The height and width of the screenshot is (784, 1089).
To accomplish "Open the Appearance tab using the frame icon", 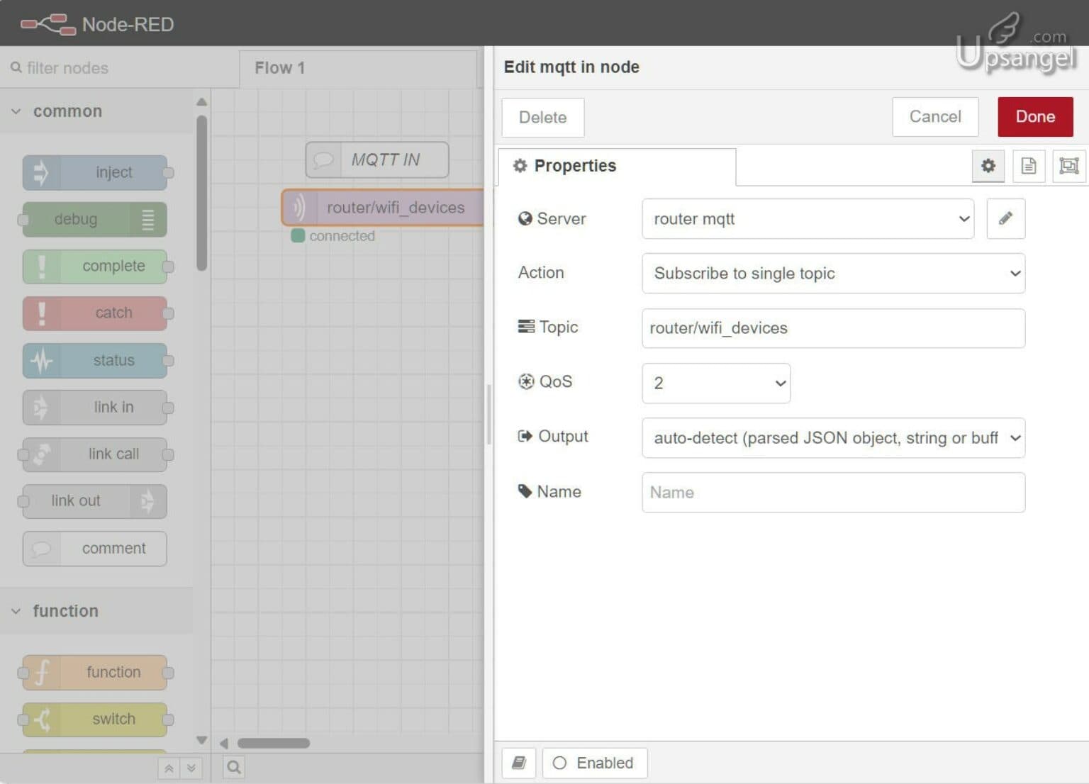I will (1069, 166).
